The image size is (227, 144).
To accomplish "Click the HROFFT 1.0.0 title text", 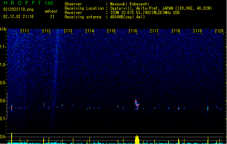I will point(28,3).
